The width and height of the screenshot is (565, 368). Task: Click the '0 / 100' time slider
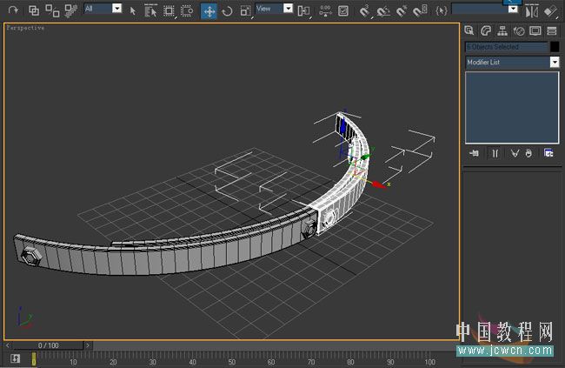click(x=49, y=345)
